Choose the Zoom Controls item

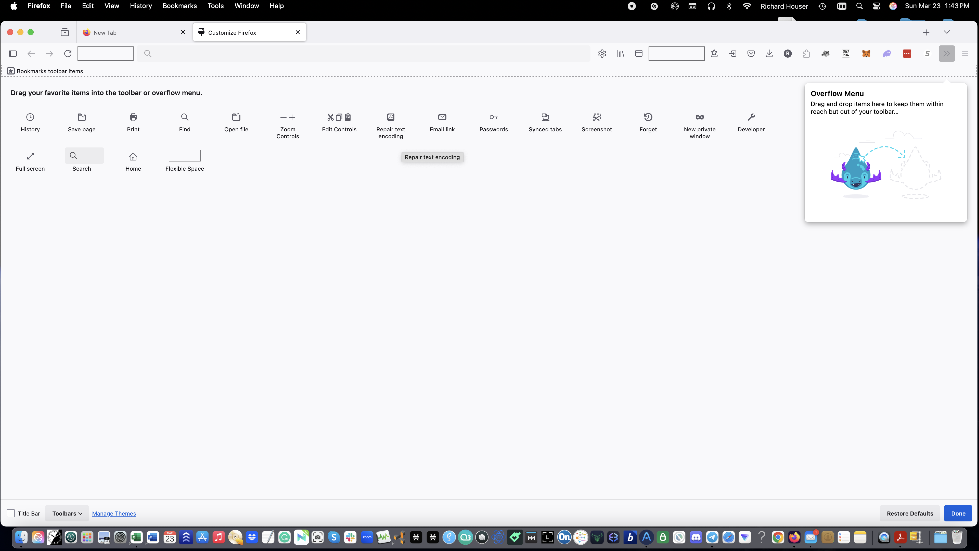point(288,126)
